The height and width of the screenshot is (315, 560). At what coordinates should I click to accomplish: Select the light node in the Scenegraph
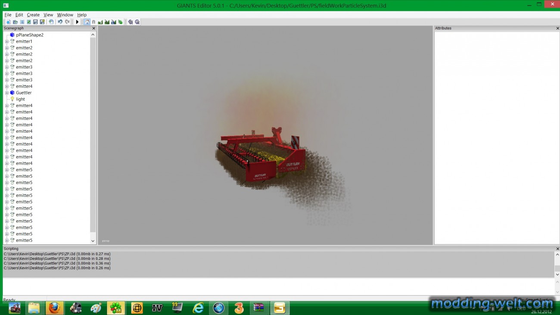pyautogui.click(x=20, y=99)
